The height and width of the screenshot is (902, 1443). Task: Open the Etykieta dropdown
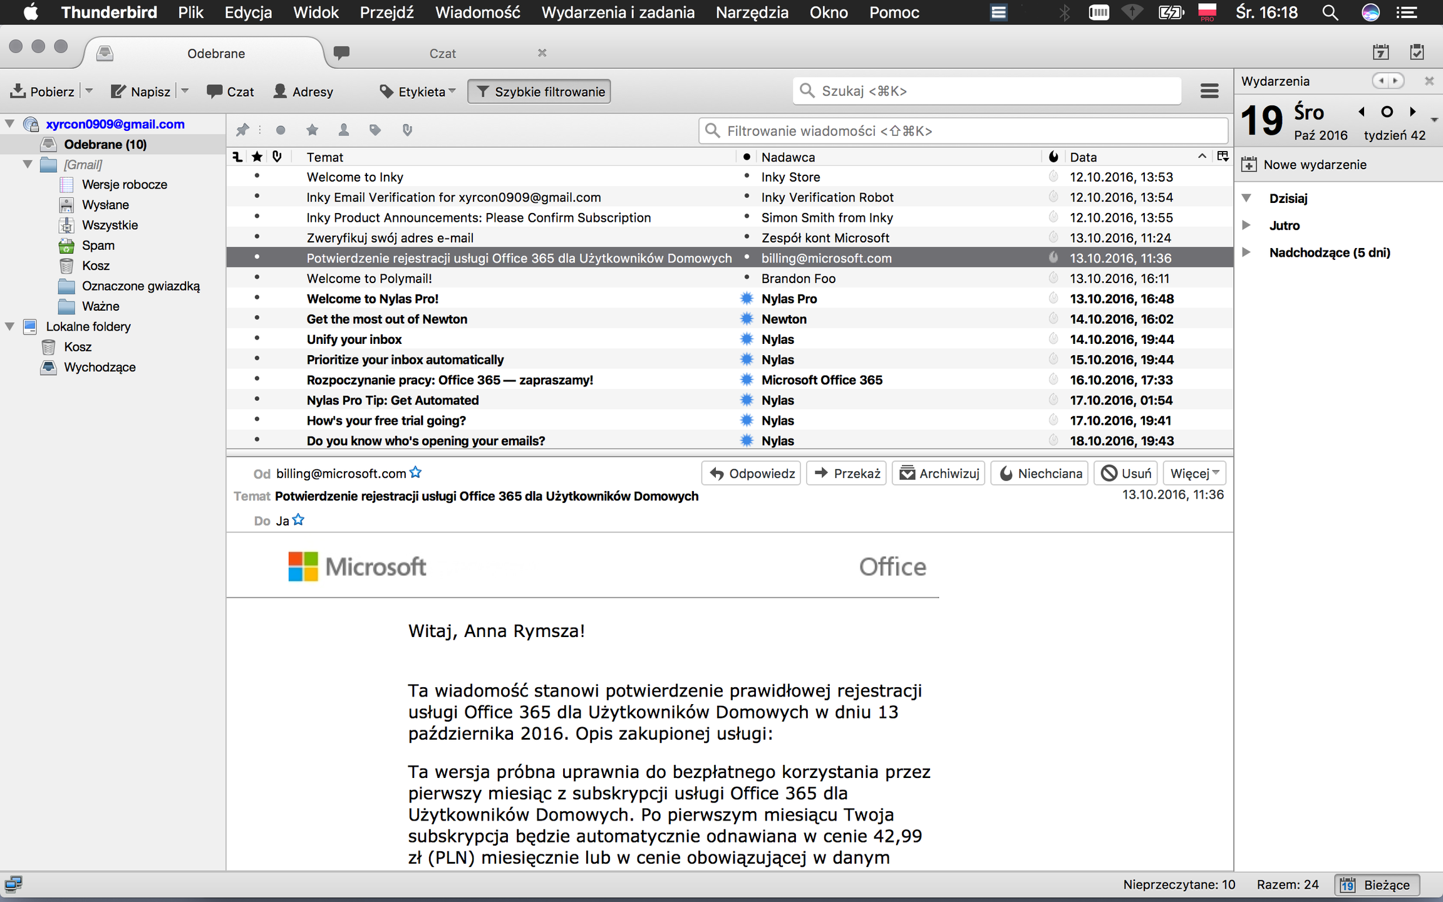(x=418, y=91)
